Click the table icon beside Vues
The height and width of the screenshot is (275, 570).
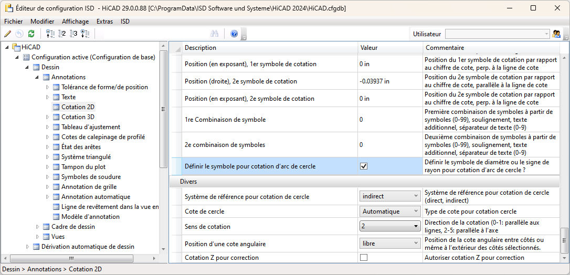tap(46, 237)
